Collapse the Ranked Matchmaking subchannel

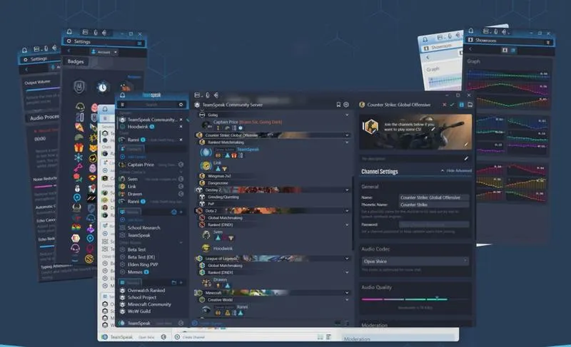pyautogui.click(x=347, y=142)
